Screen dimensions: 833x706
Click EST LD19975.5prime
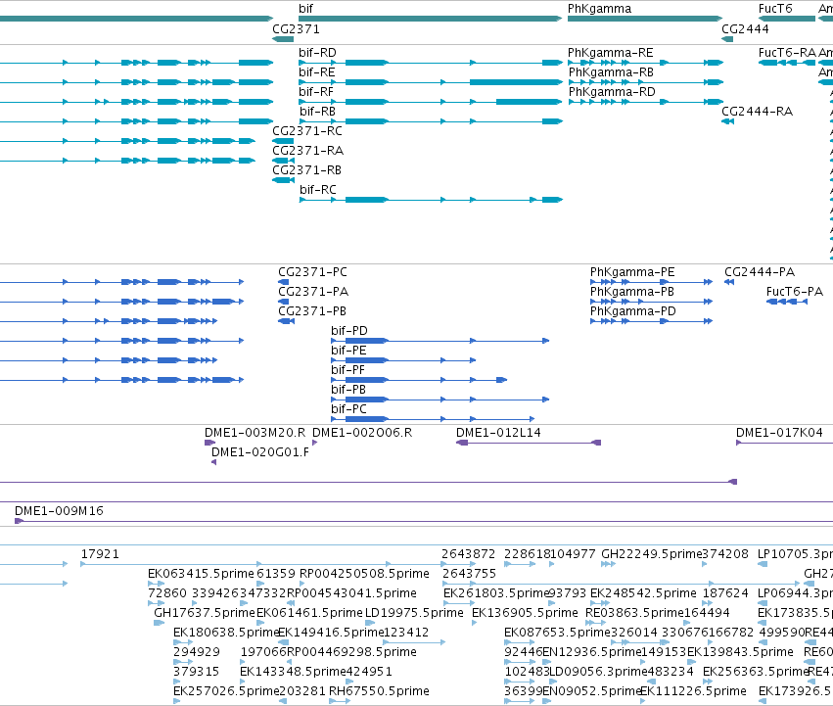pyautogui.click(x=414, y=613)
